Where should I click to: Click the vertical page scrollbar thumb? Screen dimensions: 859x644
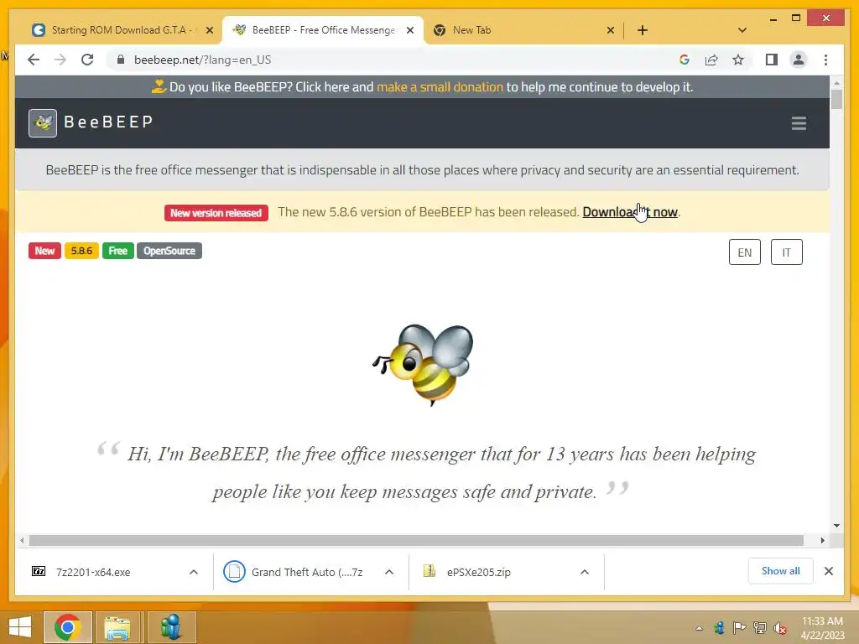tap(836, 99)
